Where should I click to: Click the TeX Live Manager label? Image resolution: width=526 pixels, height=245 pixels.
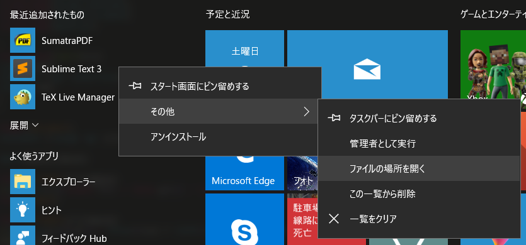pos(78,97)
